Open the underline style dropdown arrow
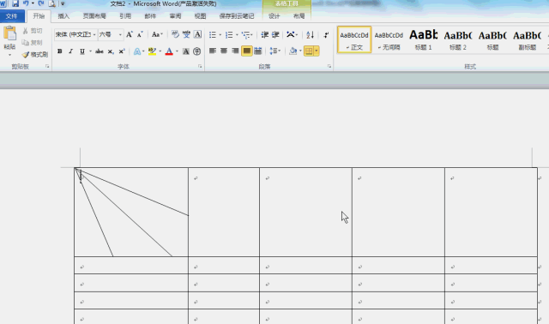 (x=90, y=51)
